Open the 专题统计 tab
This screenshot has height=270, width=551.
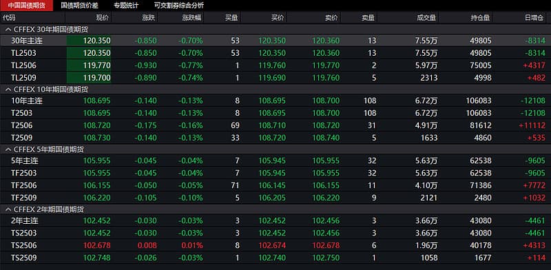click(x=126, y=6)
